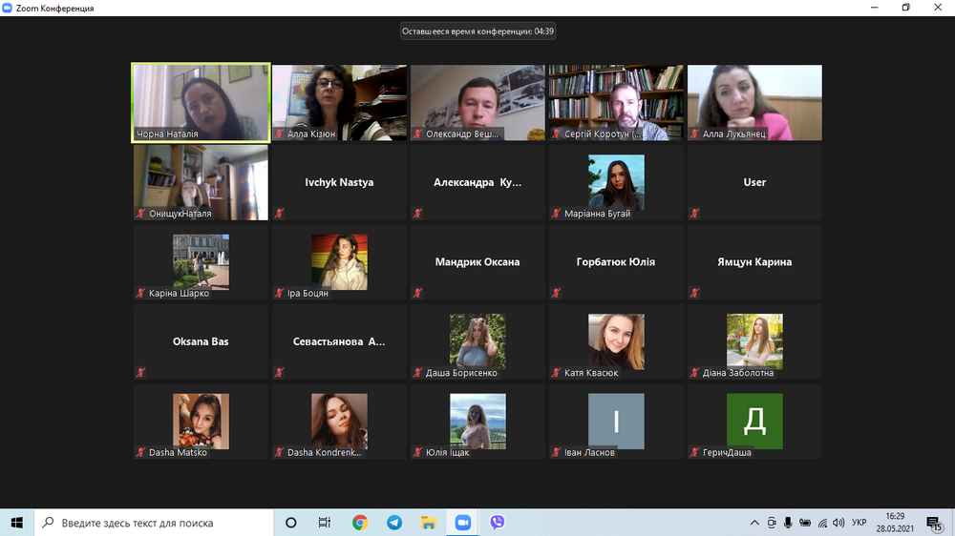Open Viber from the taskbar
Viewport: 955px width, 536px height.
point(498,523)
